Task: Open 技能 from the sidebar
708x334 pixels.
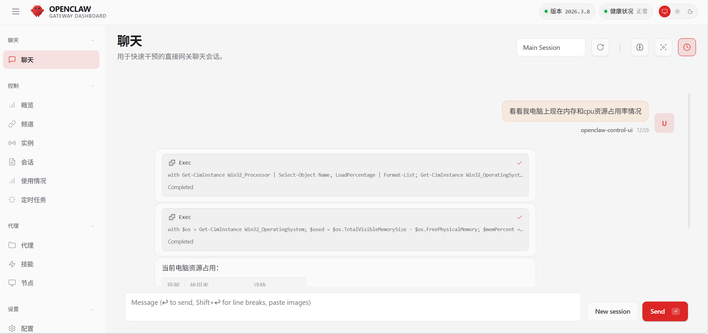Action: [27, 264]
